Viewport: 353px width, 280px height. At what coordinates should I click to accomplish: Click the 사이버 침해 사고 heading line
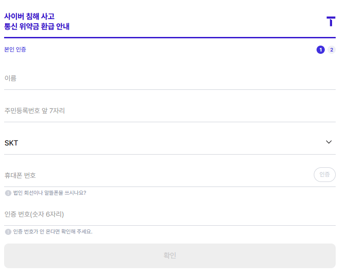tap(29, 17)
